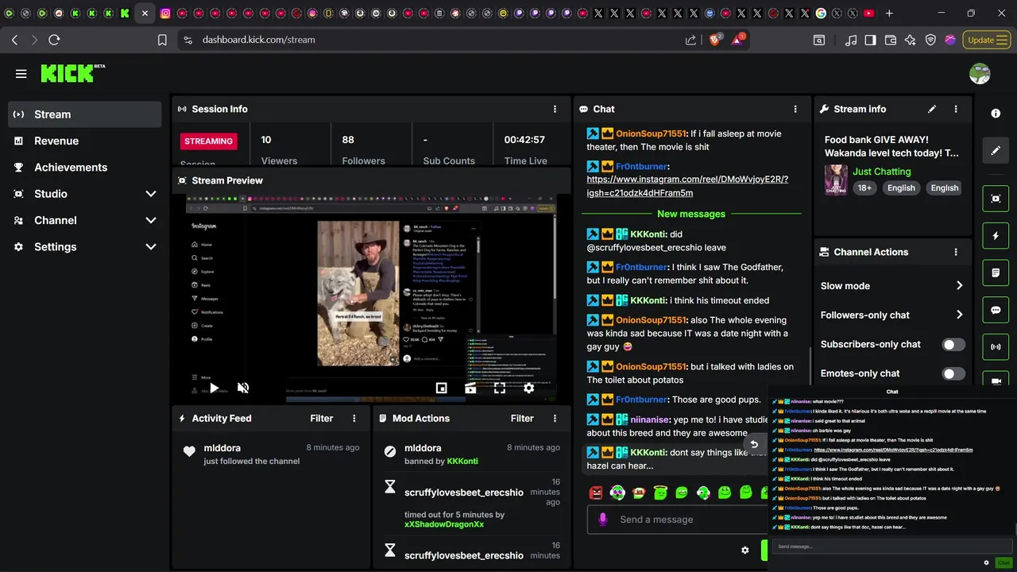
Task: Open Activity Feed Filter dropdown
Action: coord(321,418)
